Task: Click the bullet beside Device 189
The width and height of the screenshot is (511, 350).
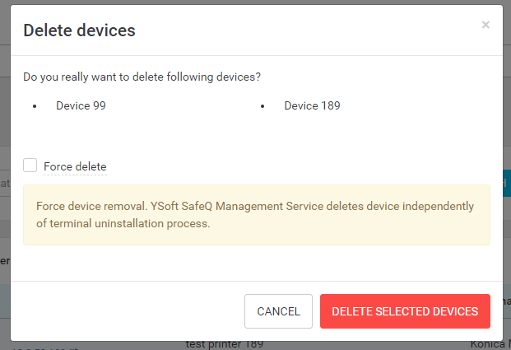Action: click(262, 106)
